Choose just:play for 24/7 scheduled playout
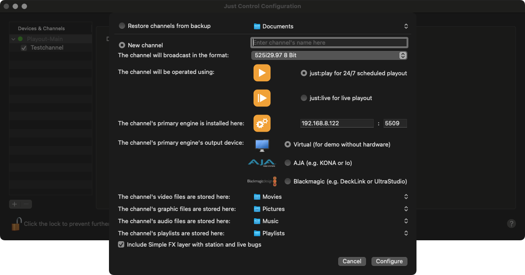Viewport: 525px width, 275px height. pos(303,73)
